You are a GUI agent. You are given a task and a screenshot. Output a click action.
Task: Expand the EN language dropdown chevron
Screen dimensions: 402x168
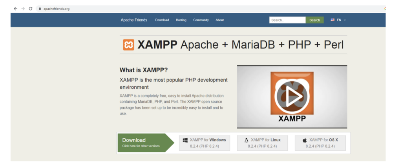tap(345, 20)
